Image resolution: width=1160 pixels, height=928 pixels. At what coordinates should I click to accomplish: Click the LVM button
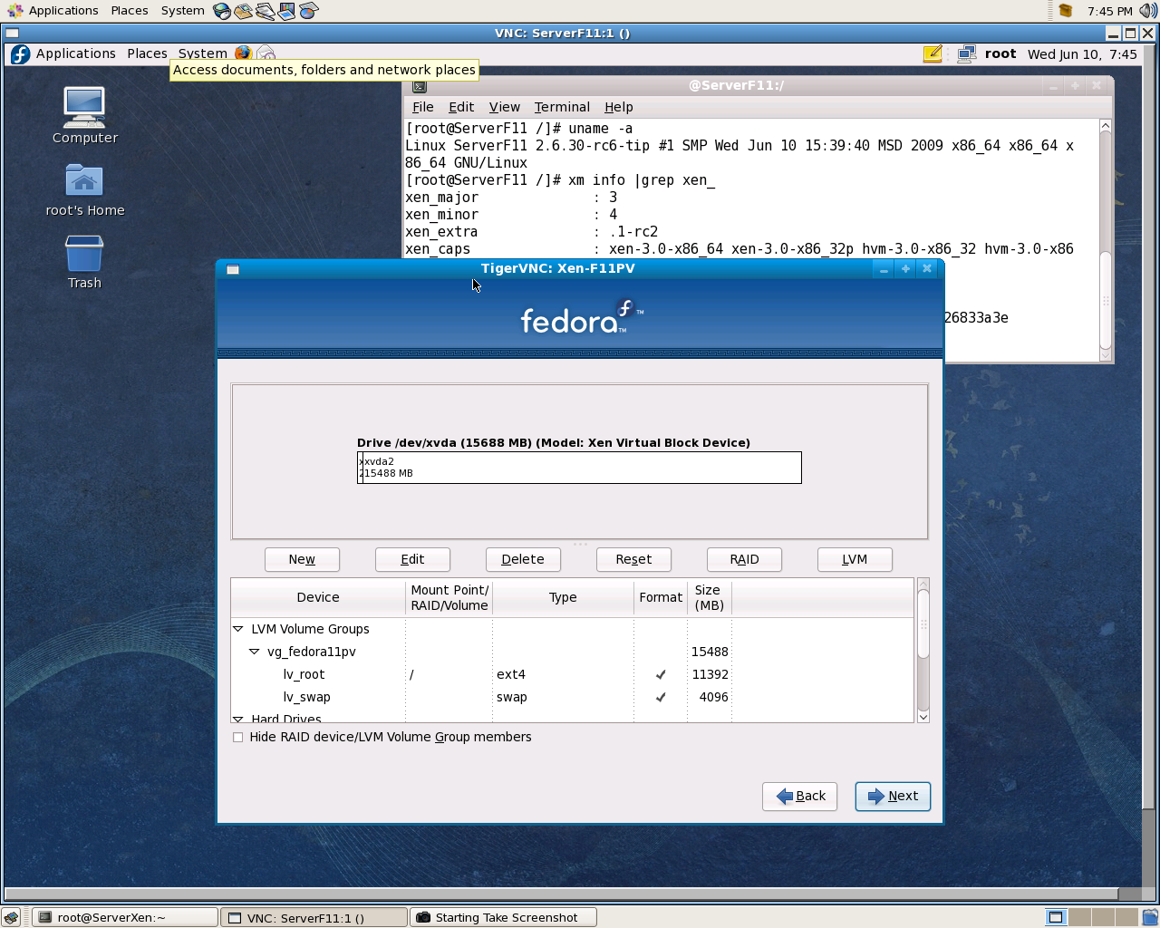click(855, 559)
